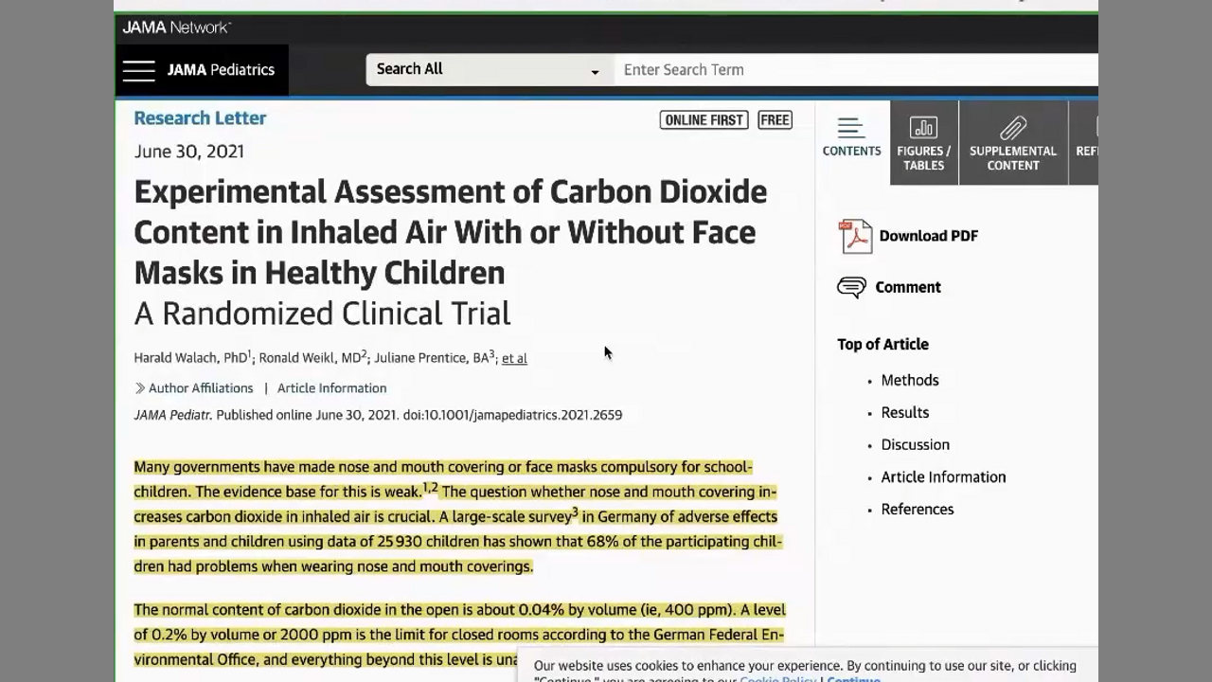Jump to Results section

click(x=904, y=412)
